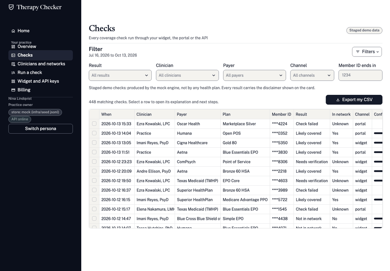Expand the Payer filter dropdown
Screen dimensions: 390x271
[x=255, y=76]
